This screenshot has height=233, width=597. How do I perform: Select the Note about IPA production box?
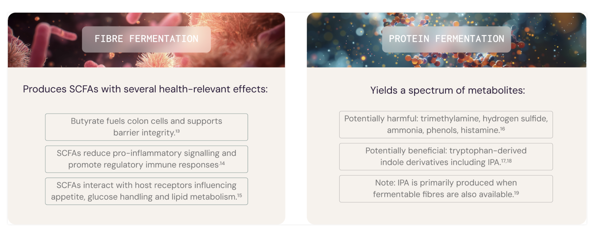click(x=446, y=189)
